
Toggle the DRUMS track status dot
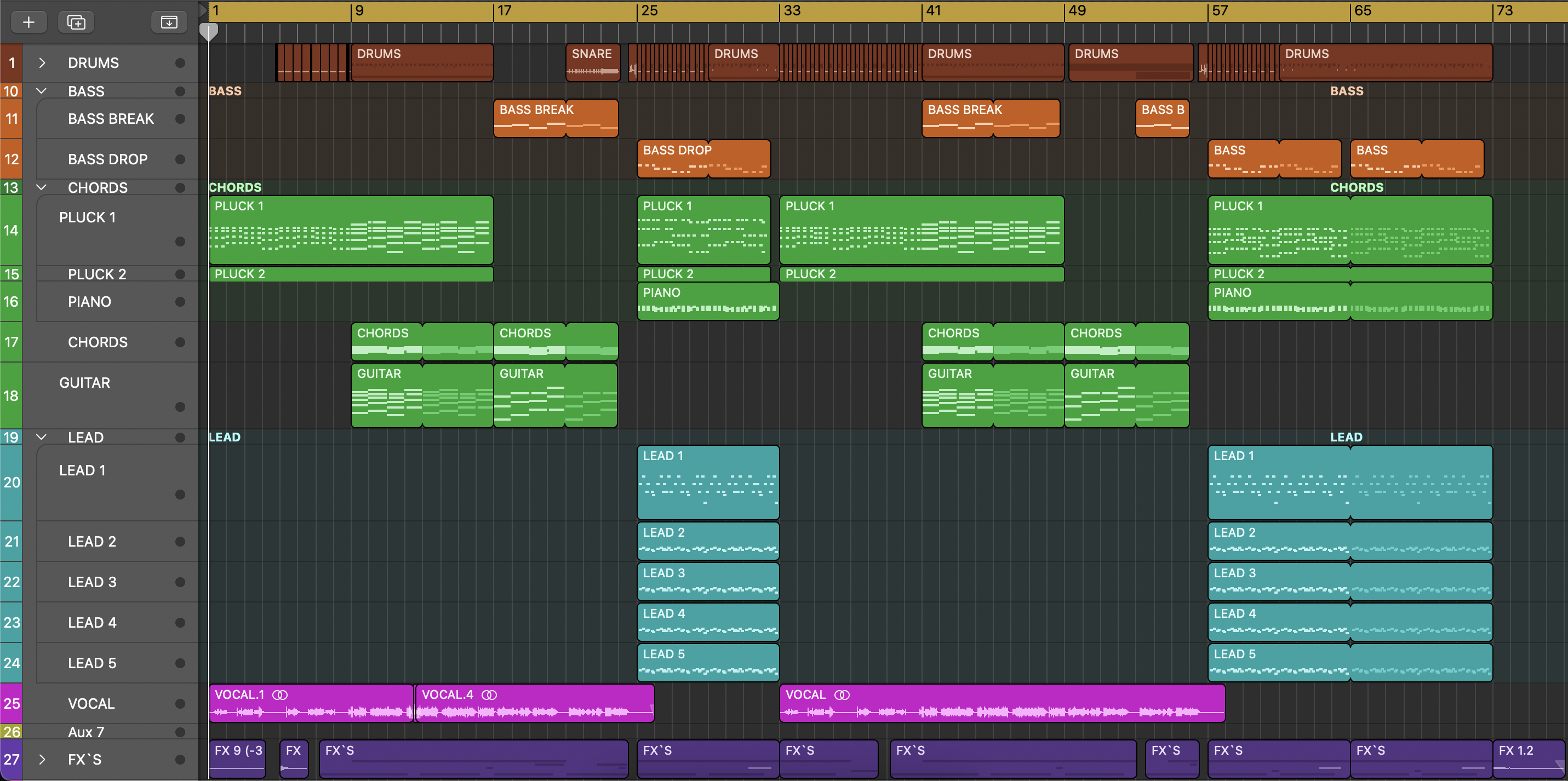click(x=180, y=62)
